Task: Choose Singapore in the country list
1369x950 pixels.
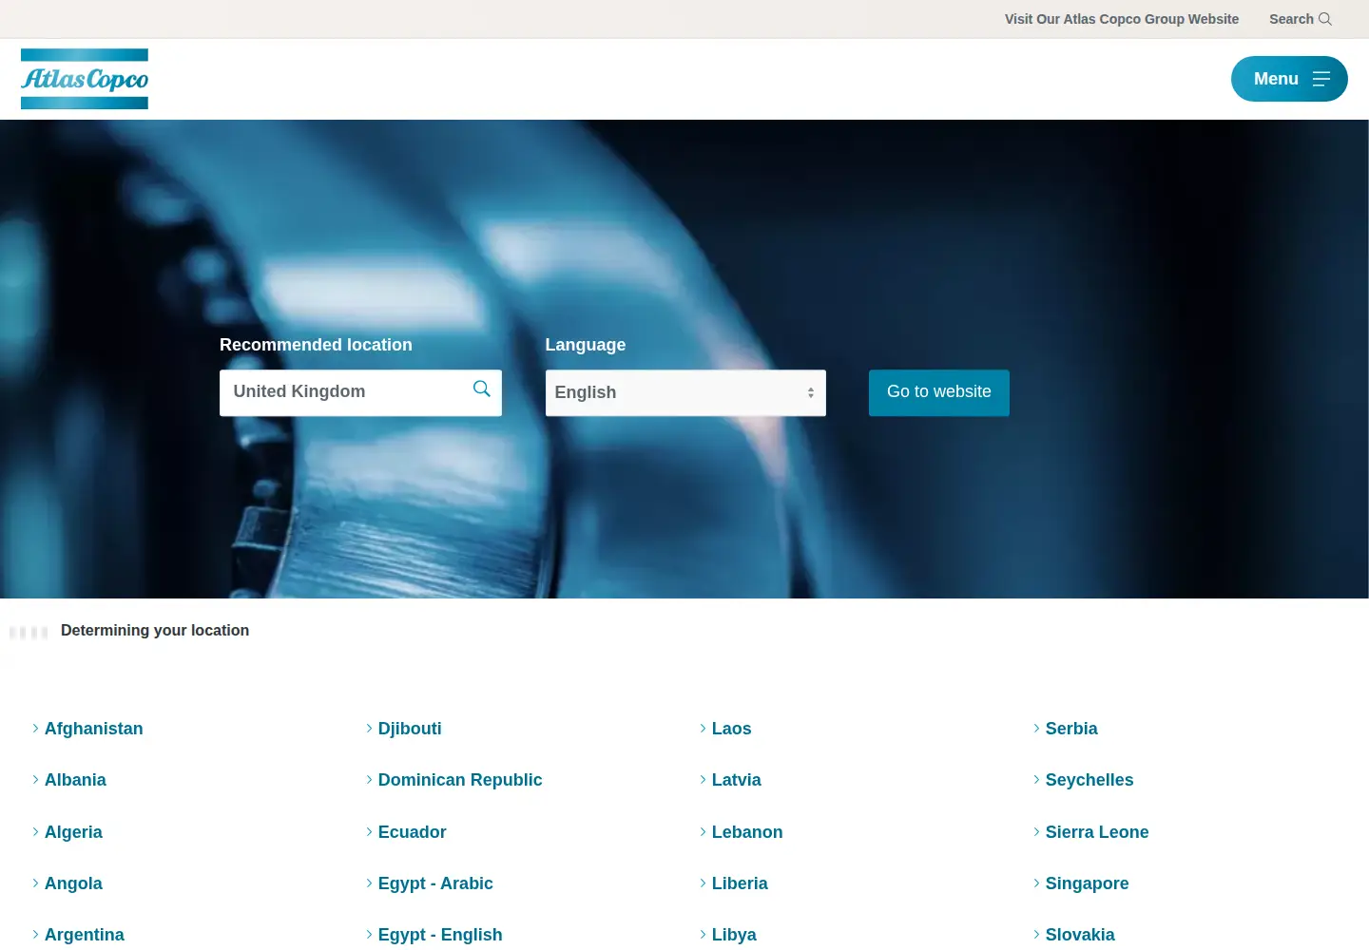Action: 1087,883
